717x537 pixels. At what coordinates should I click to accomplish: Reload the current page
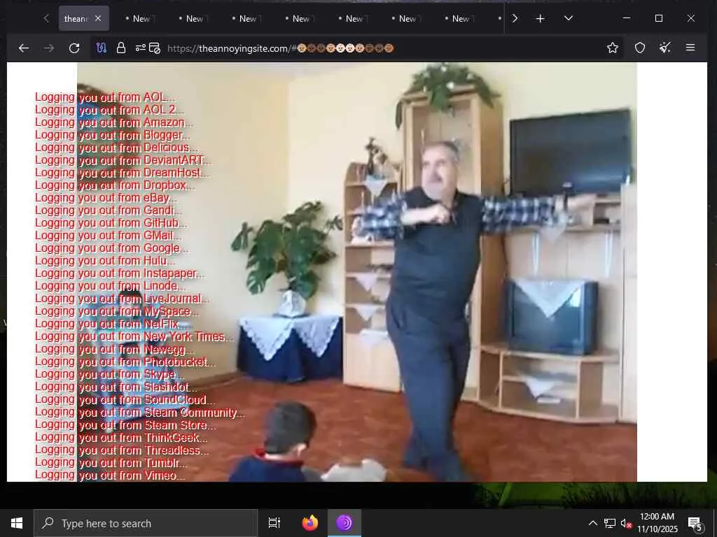(x=74, y=48)
